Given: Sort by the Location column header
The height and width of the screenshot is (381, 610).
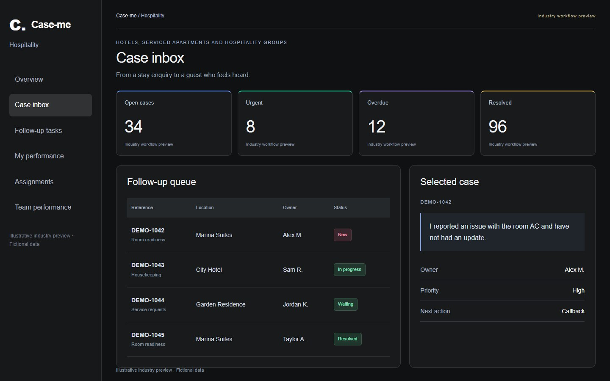Looking at the screenshot, I should point(205,208).
